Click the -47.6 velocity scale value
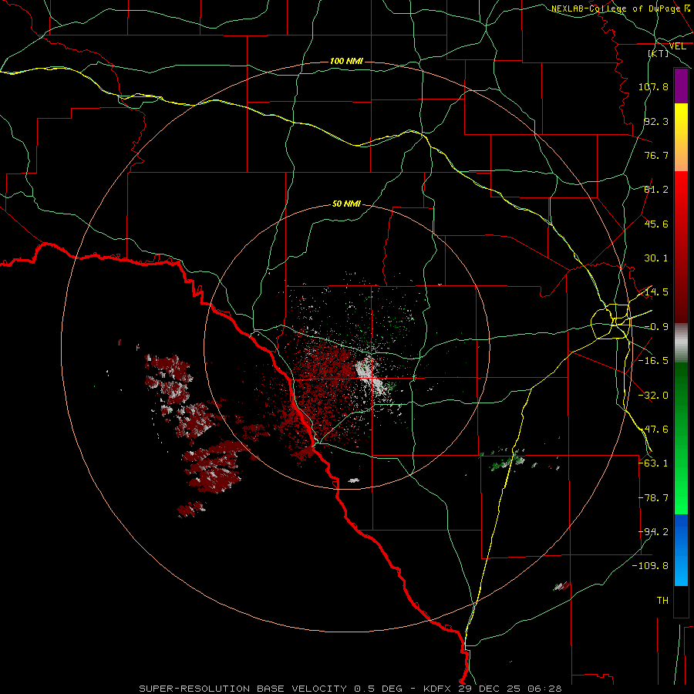The height and width of the screenshot is (694, 694). (x=653, y=430)
